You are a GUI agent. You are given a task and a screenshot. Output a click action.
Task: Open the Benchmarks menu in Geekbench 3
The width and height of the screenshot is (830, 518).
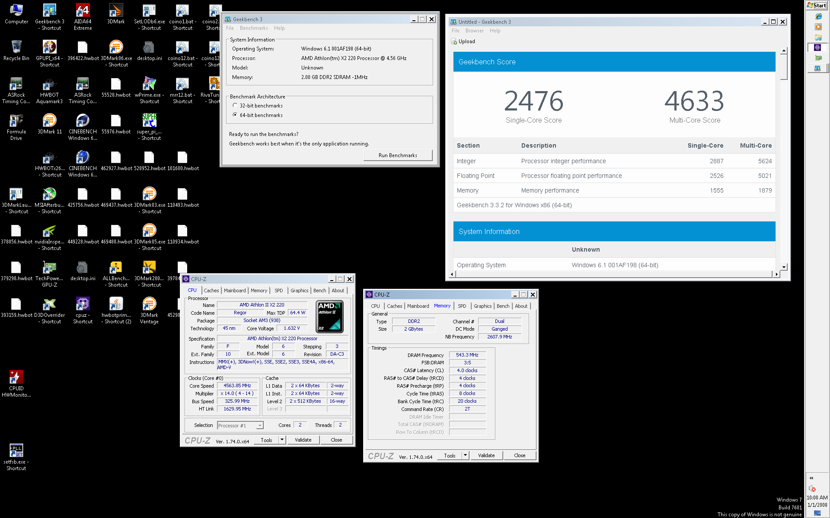[254, 28]
